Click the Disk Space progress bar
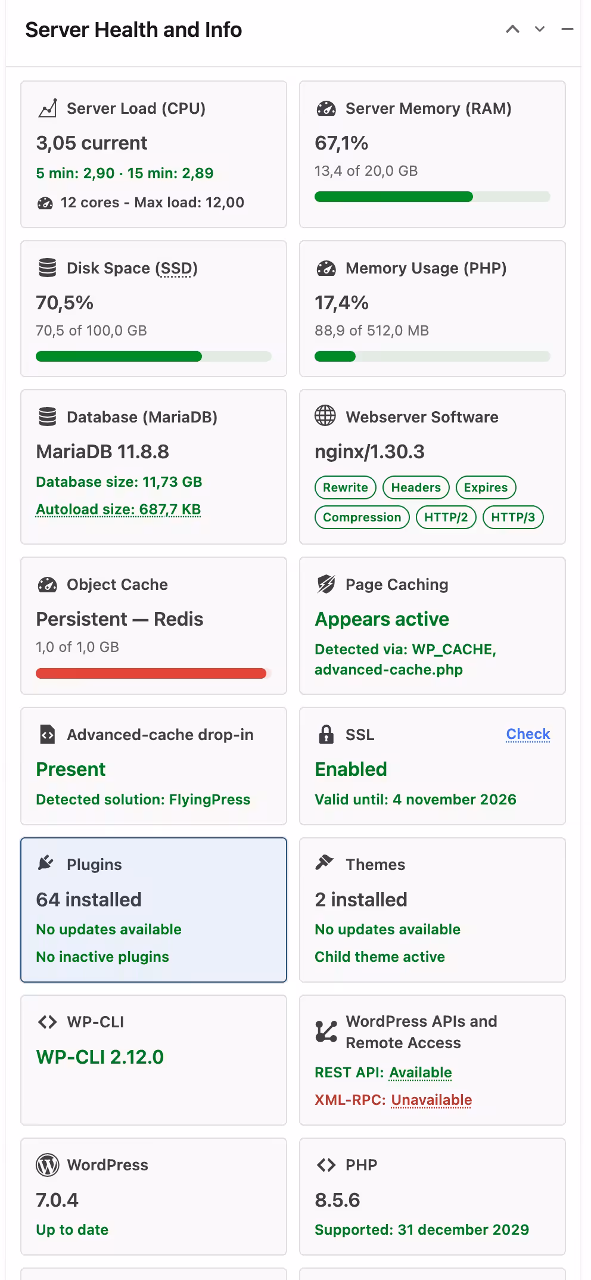591x1280 pixels. point(154,356)
